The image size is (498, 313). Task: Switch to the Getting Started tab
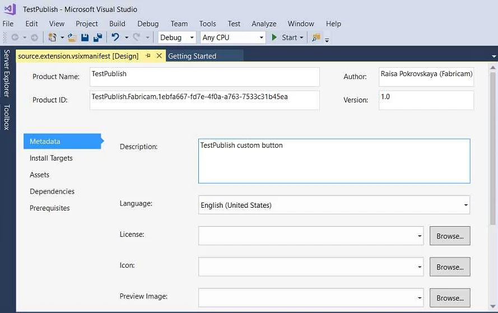(192, 56)
